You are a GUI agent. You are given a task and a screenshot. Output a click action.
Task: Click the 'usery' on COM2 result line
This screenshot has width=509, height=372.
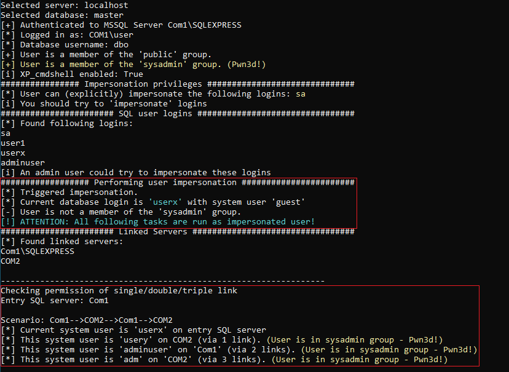pyautogui.click(x=222, y=340)
